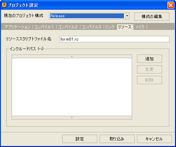
Task: Click the project settings title bar icon
Action: point(4,5)
